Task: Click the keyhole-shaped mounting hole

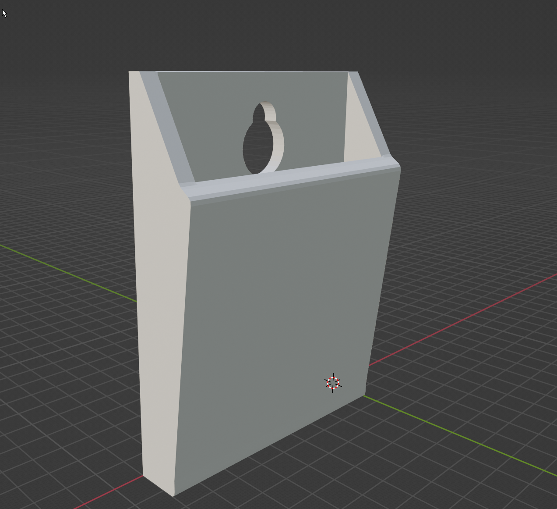Action: click(x=263, y=138)
